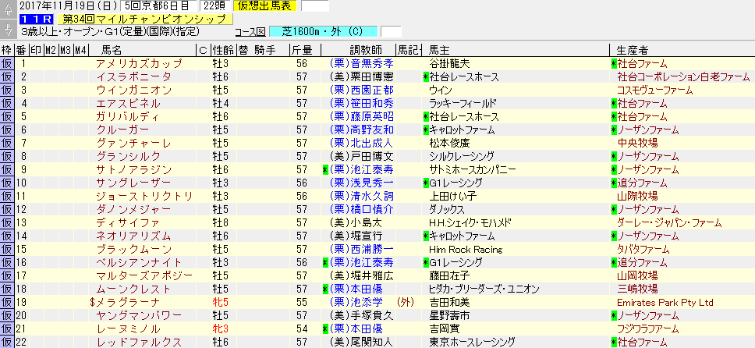Click the 生産者 column header
This screenshot has width=755, height=348.
631,50
